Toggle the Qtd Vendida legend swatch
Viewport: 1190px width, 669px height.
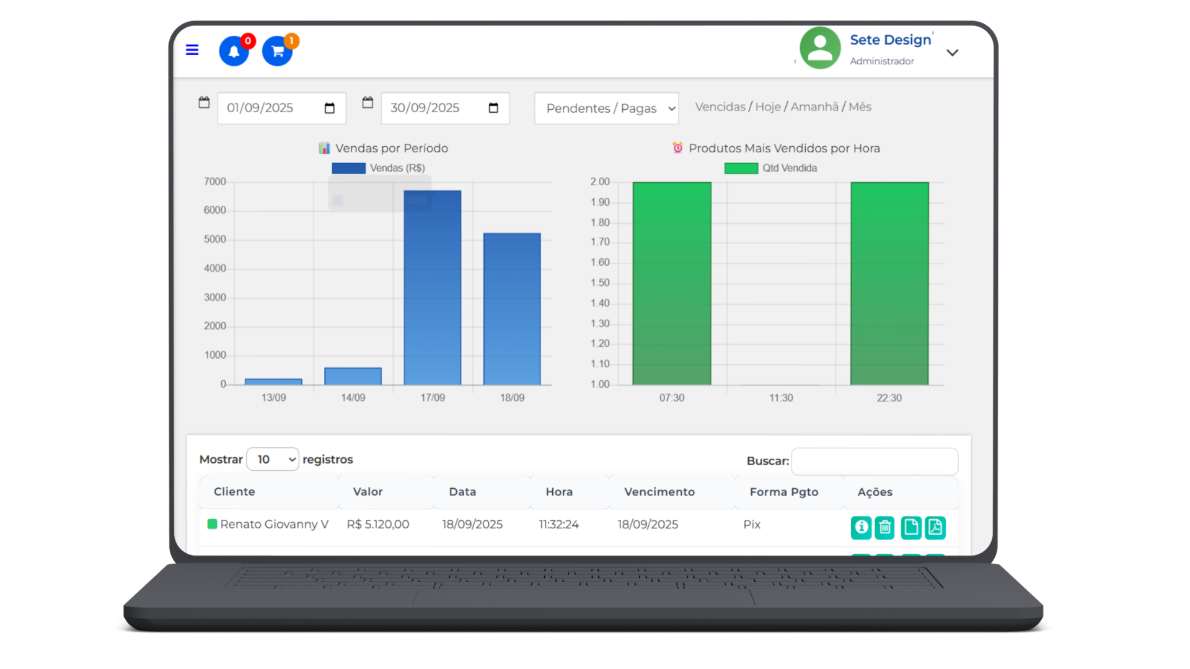tap(741, 168)
